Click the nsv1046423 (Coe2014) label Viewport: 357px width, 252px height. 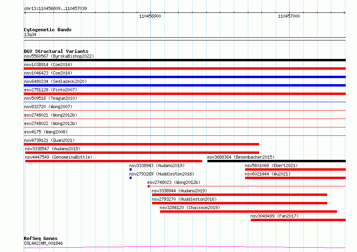48,73
